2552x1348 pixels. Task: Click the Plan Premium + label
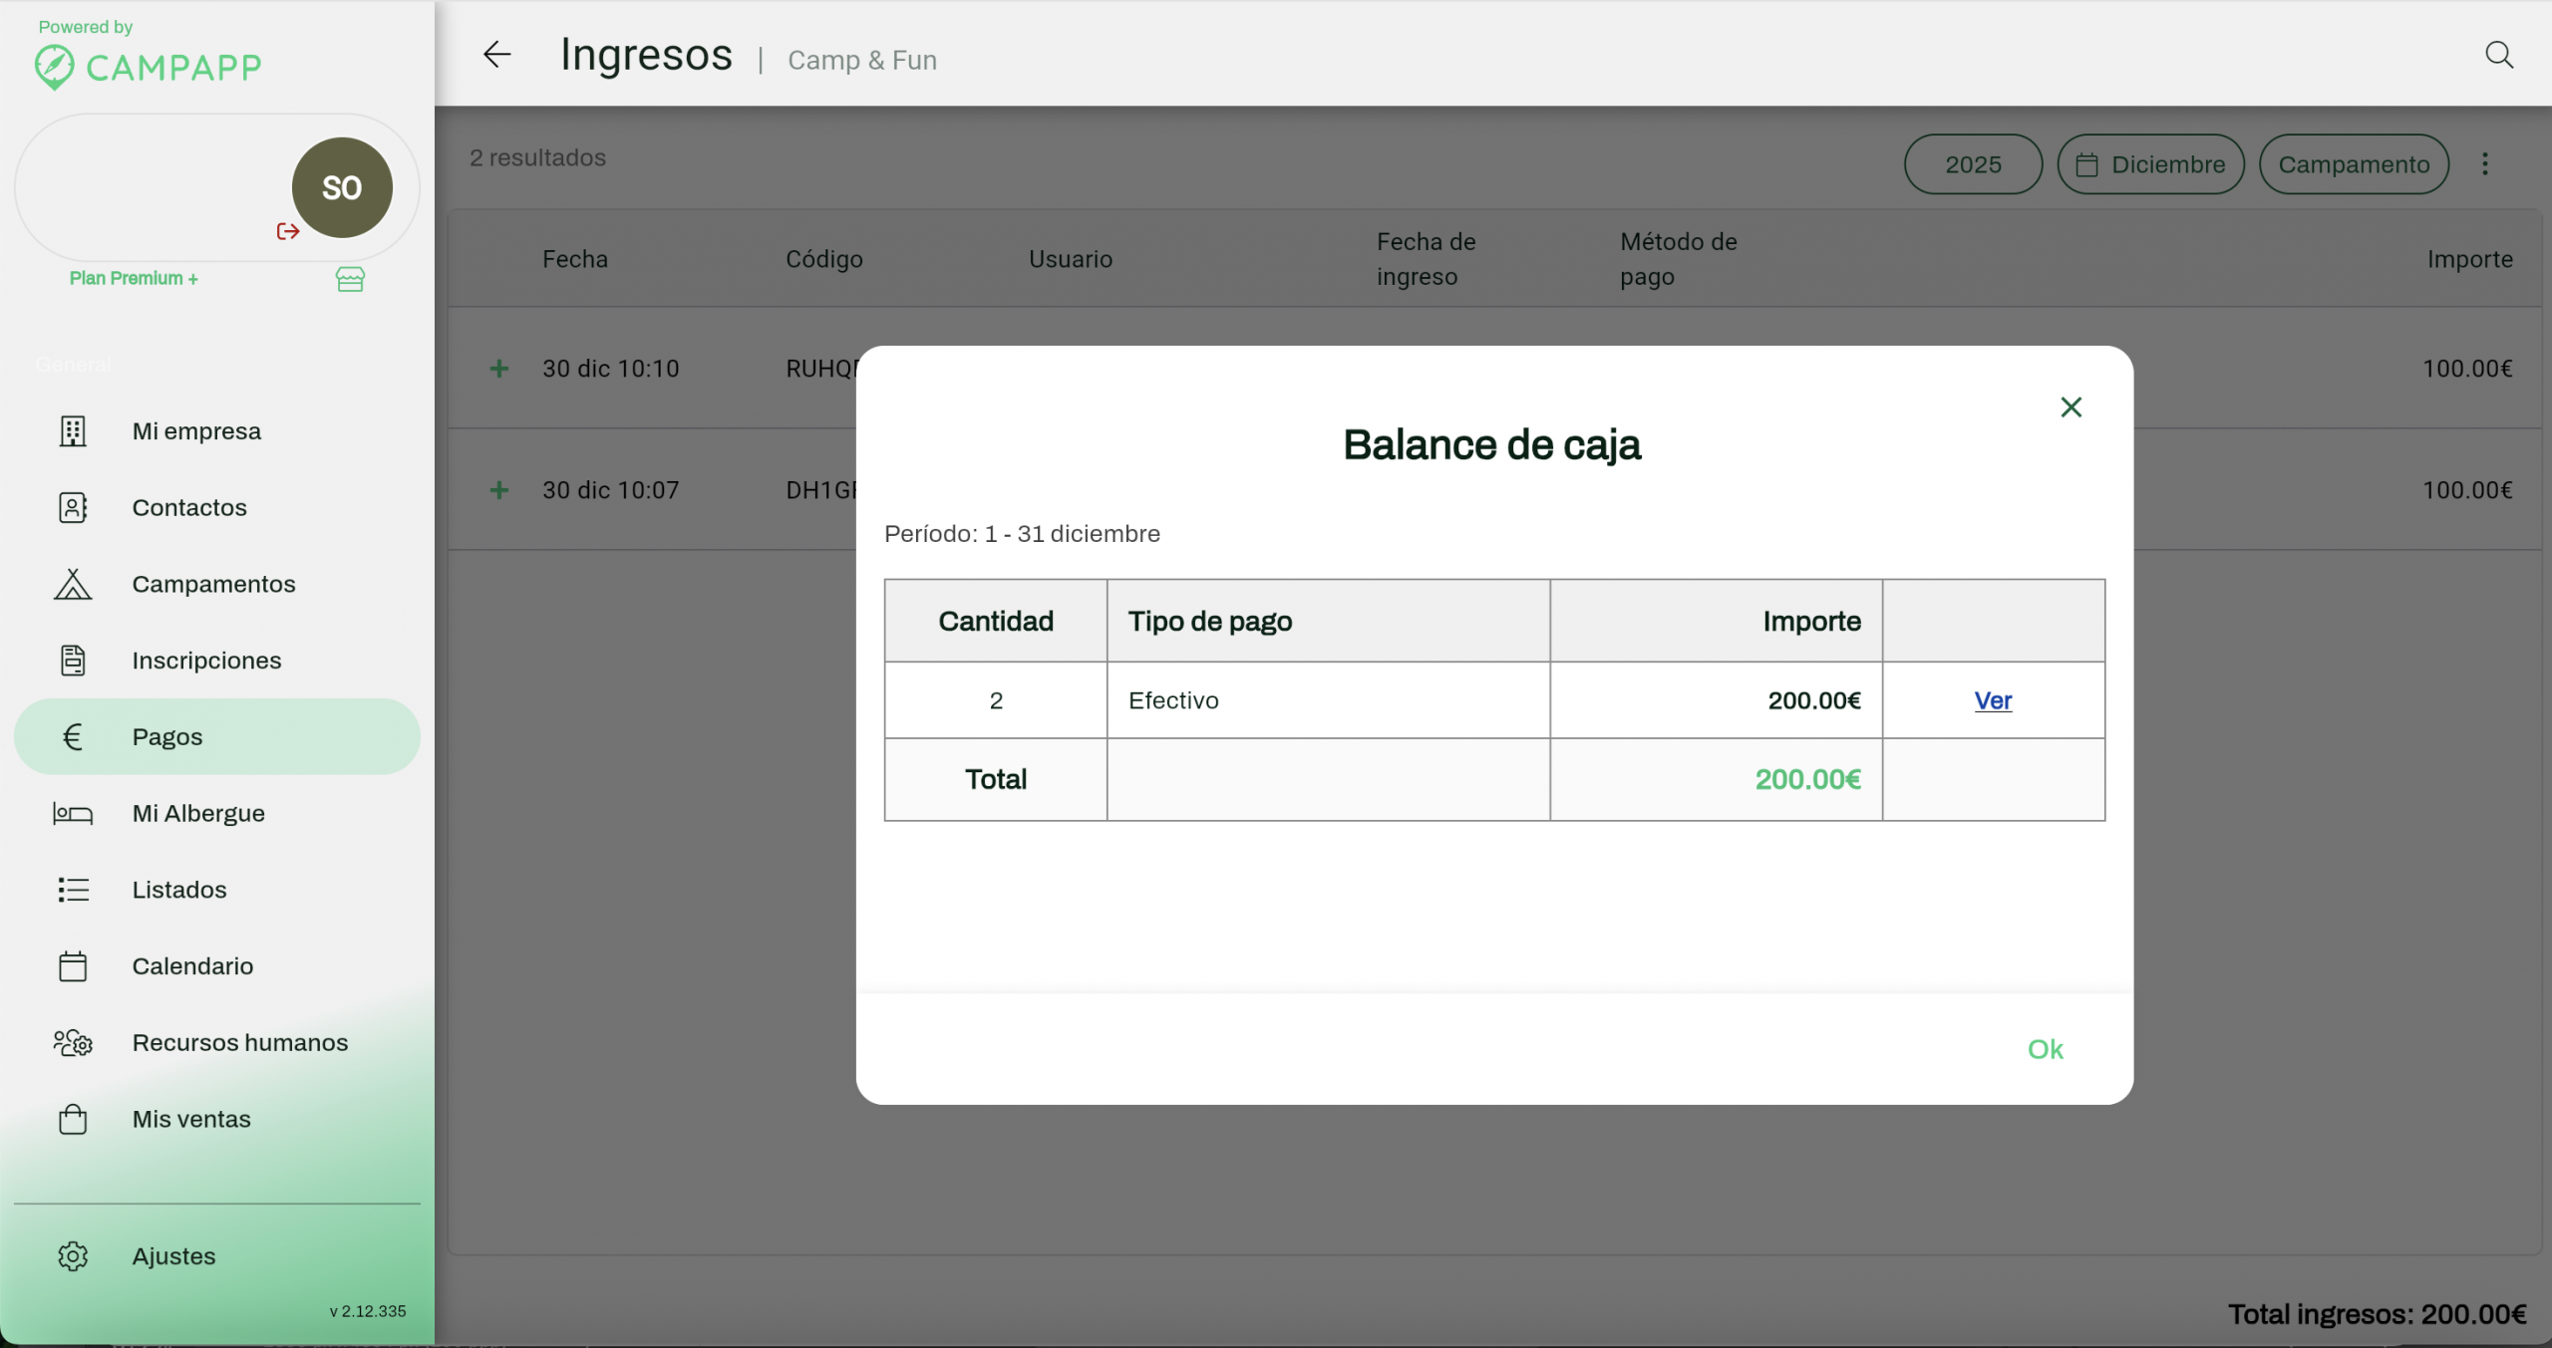coord(134,279)
